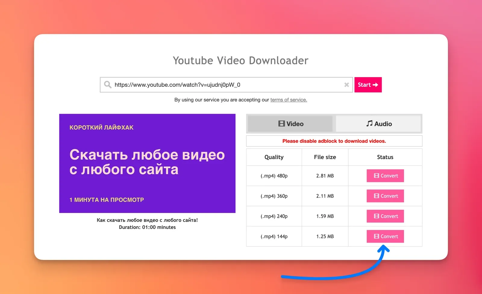Convert the 360p mp4 video
This screenshot has width=482, height=294.
pyautogui.click(x=385, y=196)
